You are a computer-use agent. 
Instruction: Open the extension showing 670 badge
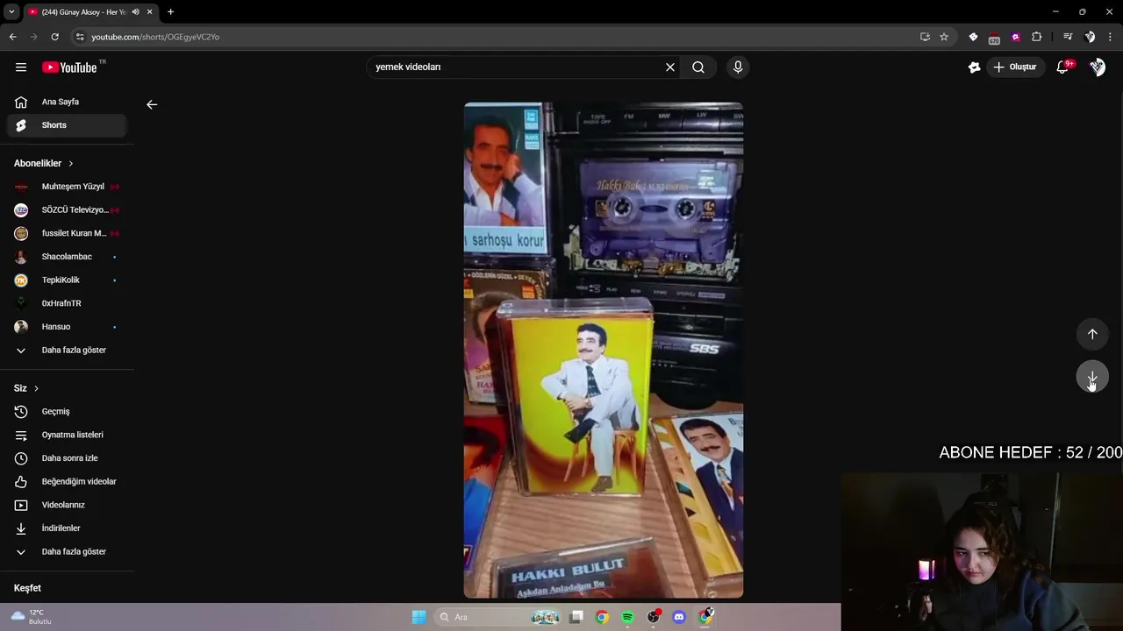click(994, 38)
